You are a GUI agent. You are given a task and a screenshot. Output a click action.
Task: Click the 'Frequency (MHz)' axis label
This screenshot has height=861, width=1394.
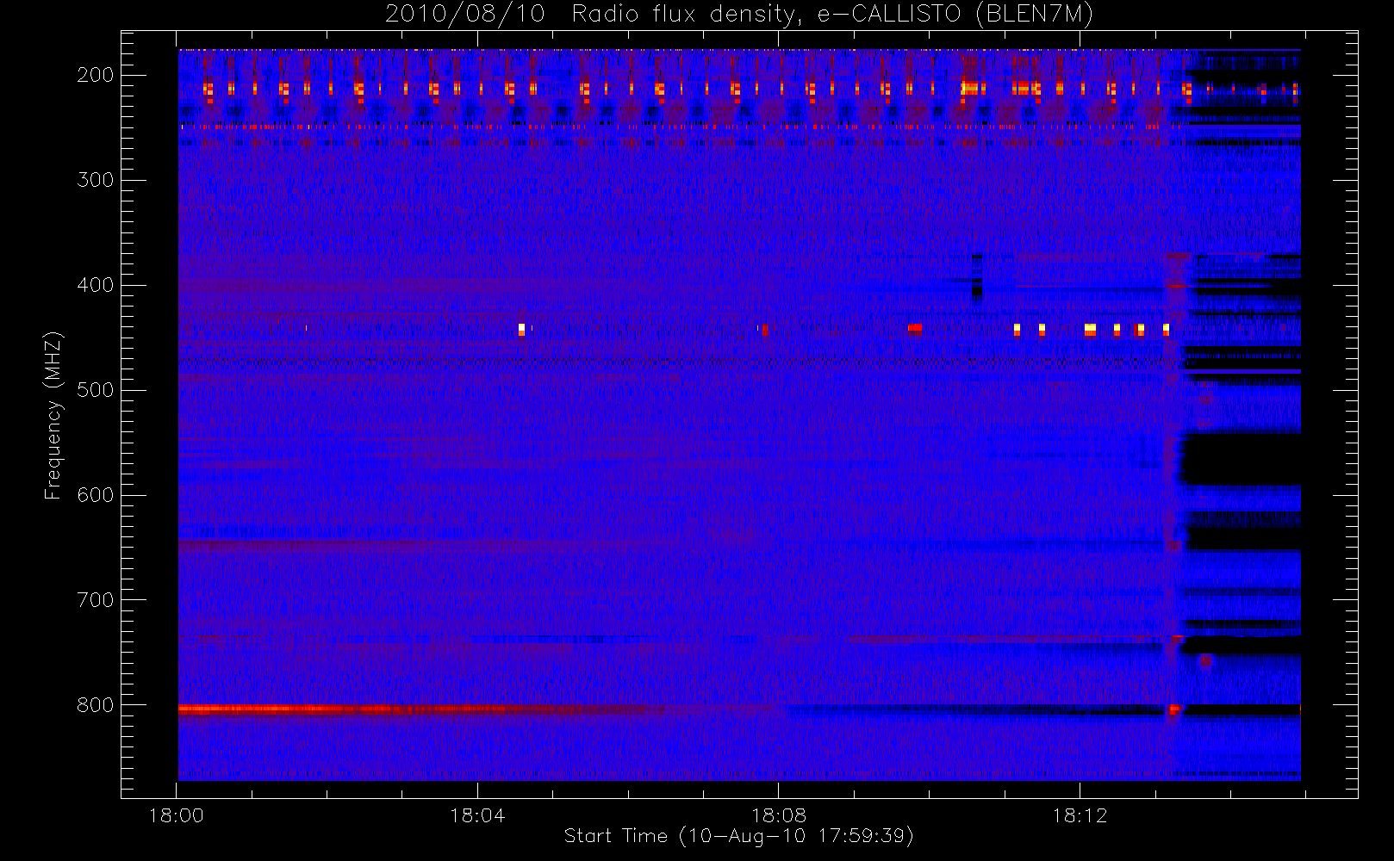tap(53, 415)
